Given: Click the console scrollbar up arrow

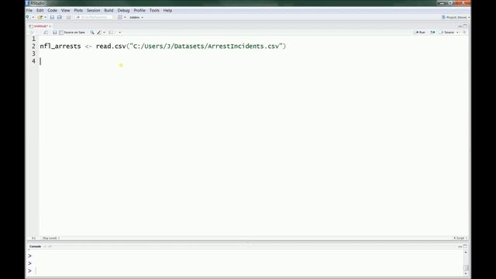Looking at the screenshot, I should [466, 253].
